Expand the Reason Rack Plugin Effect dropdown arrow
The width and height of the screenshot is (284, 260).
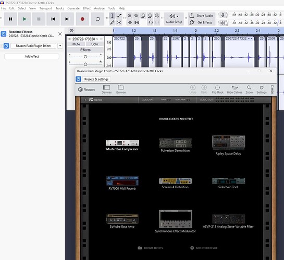[x=60, y=46]
